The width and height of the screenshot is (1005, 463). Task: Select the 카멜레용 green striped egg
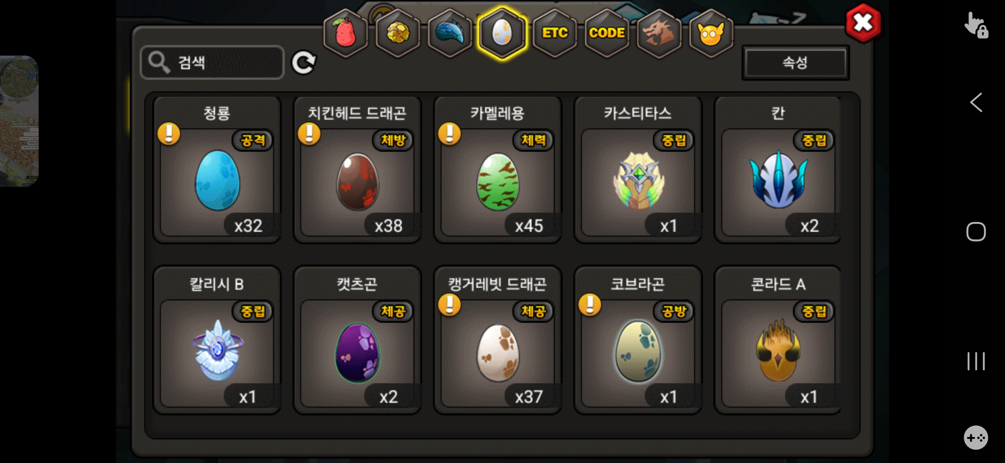coord(497,170)
